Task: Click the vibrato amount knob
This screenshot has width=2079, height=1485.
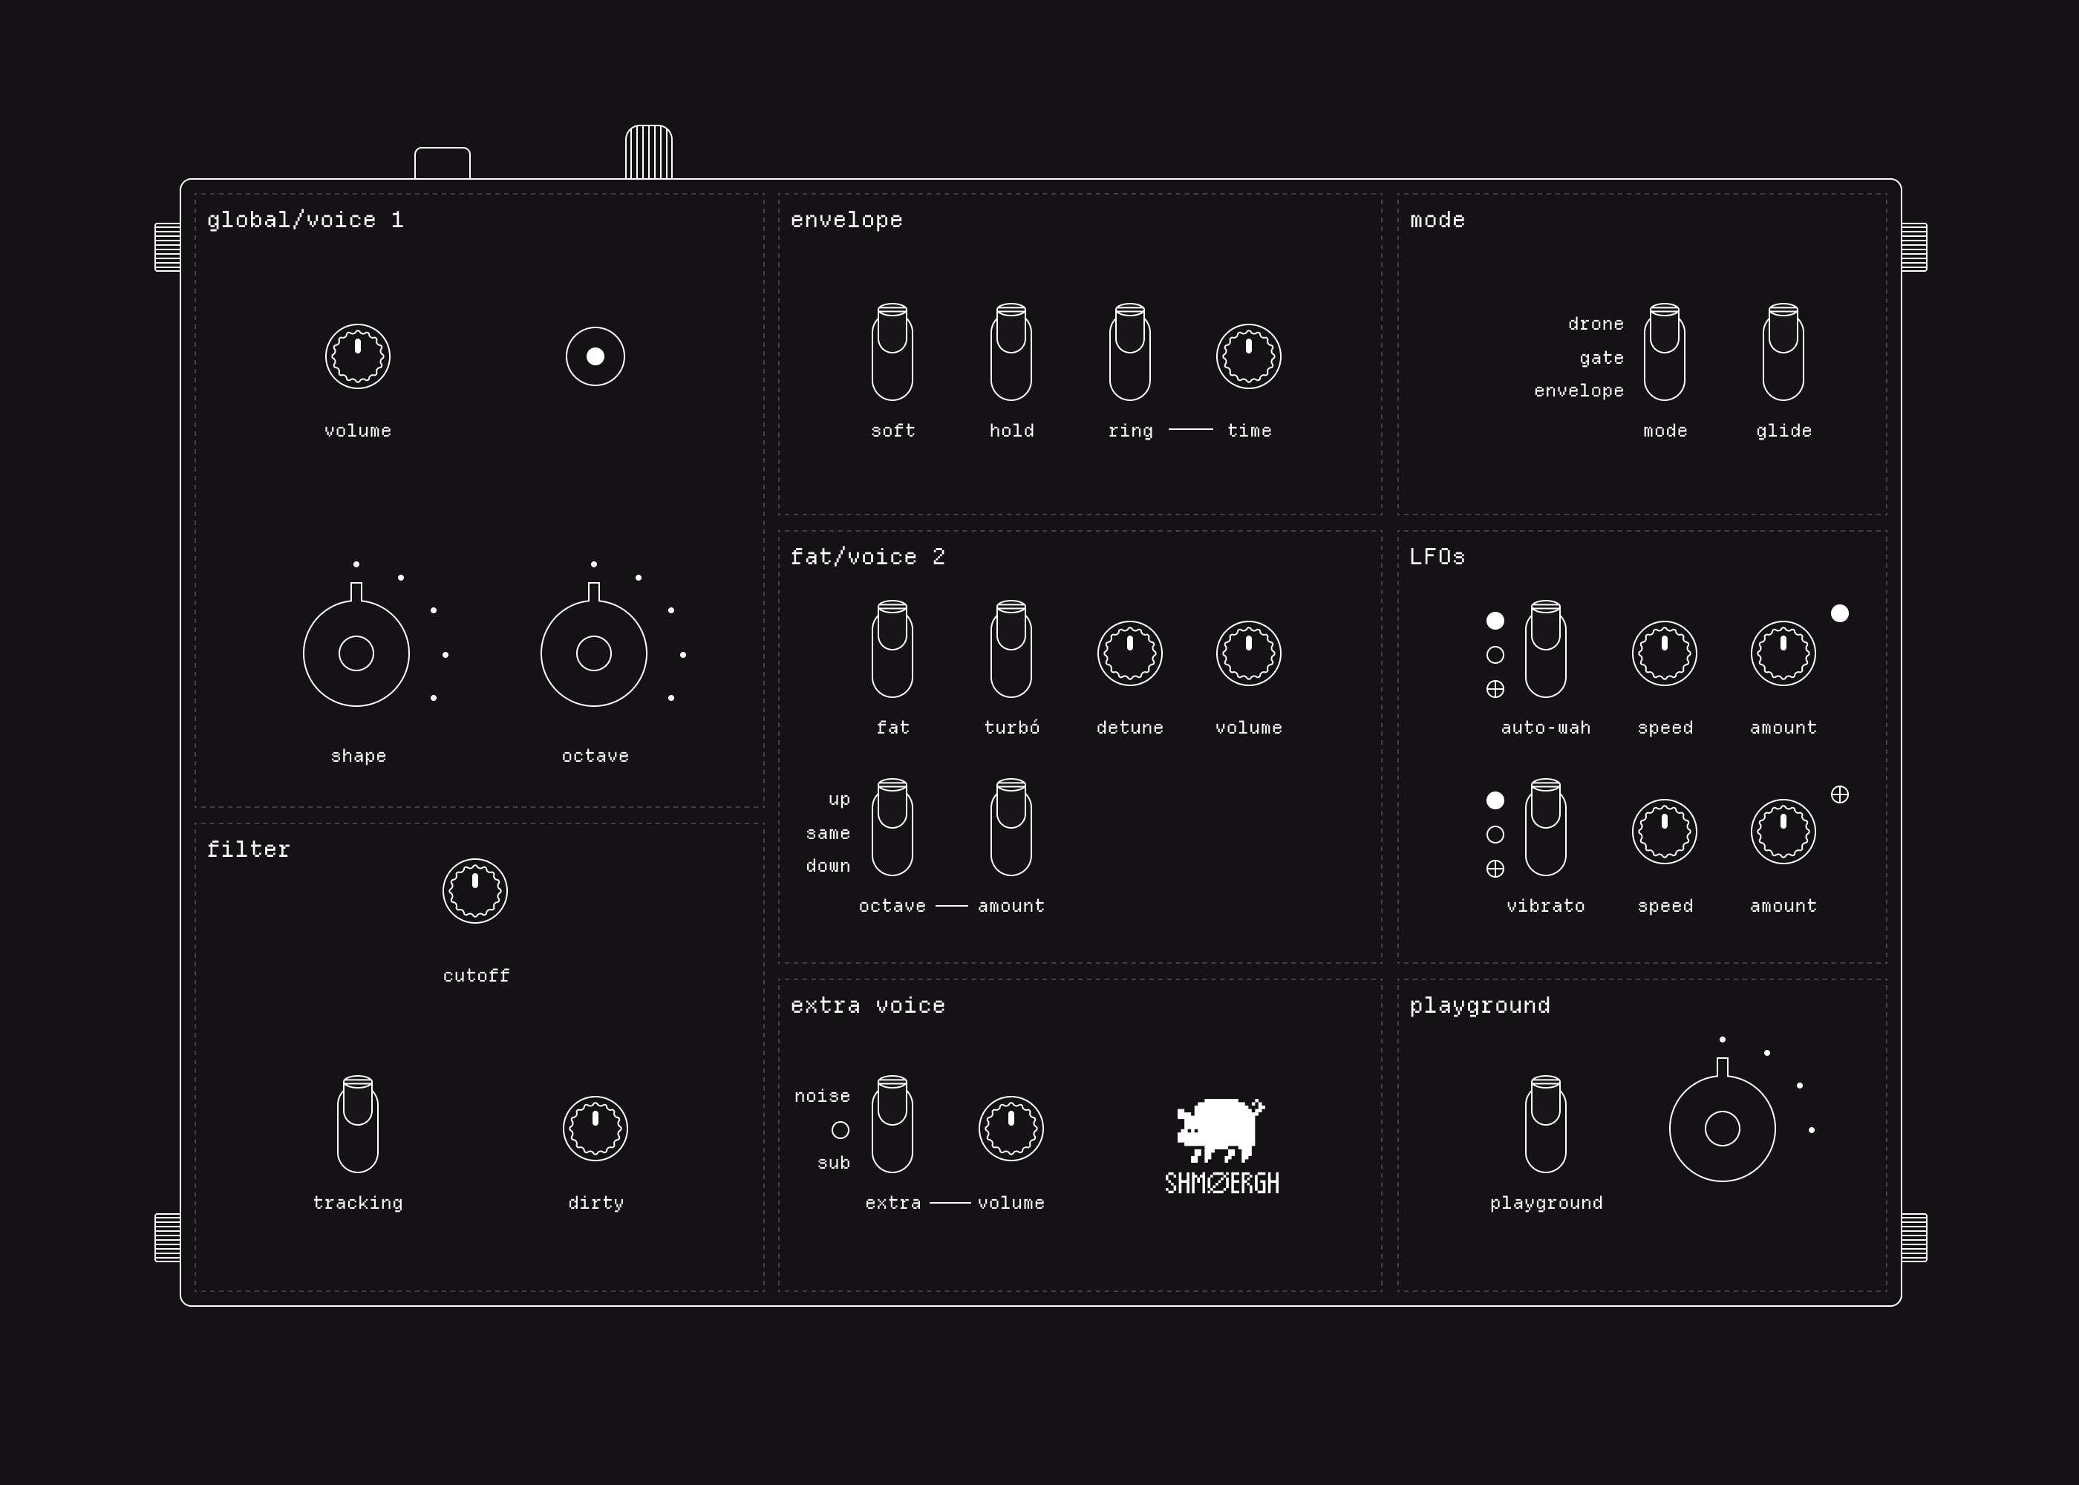Action: (1783, 831)
